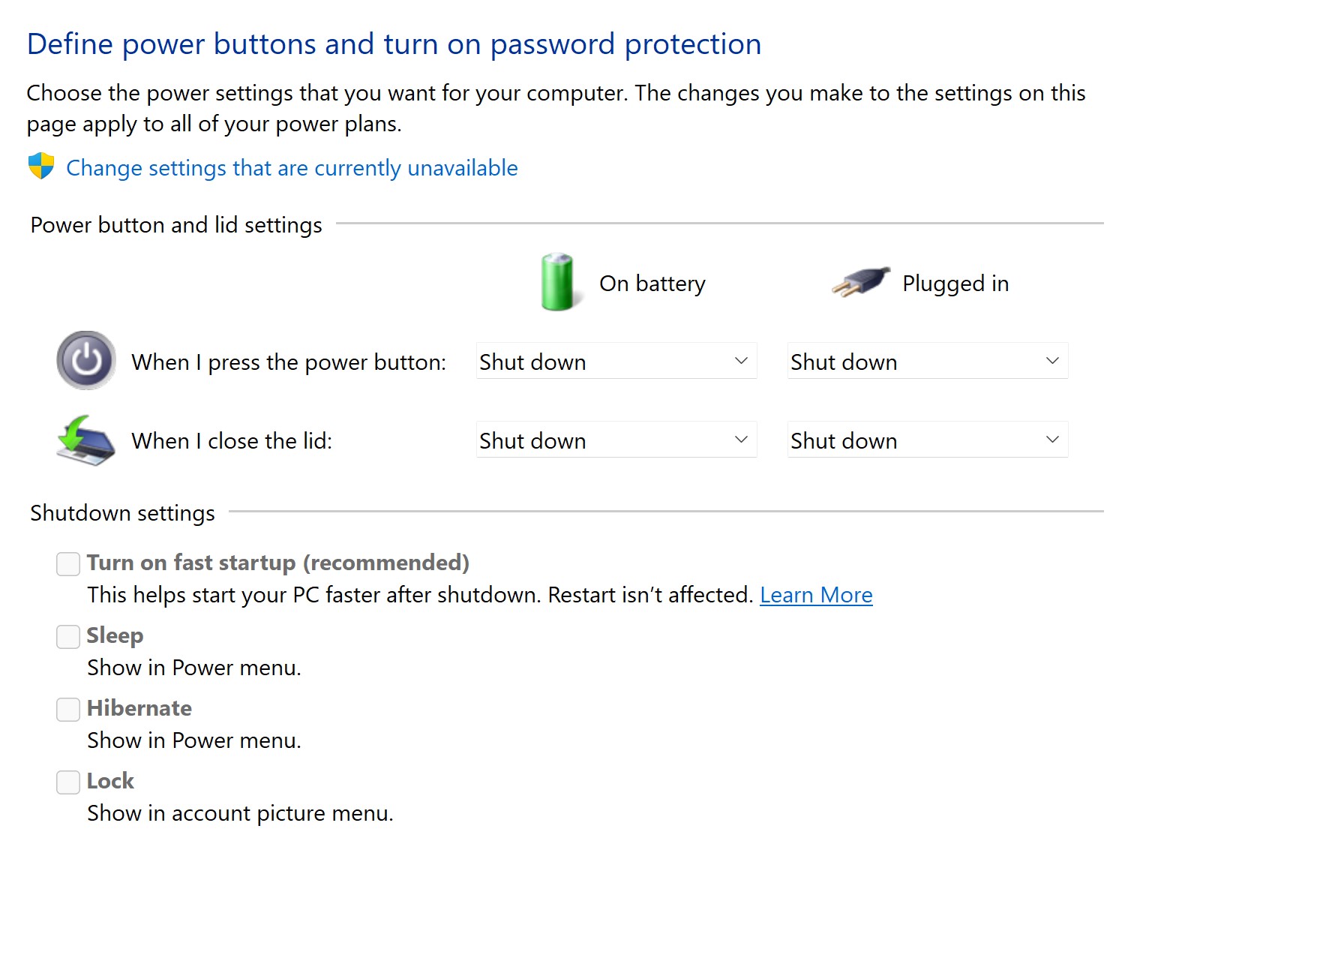1344x958 pixels.
Task: Click the power plug icon
Action: pyautogui.click(x=861, y=281)
